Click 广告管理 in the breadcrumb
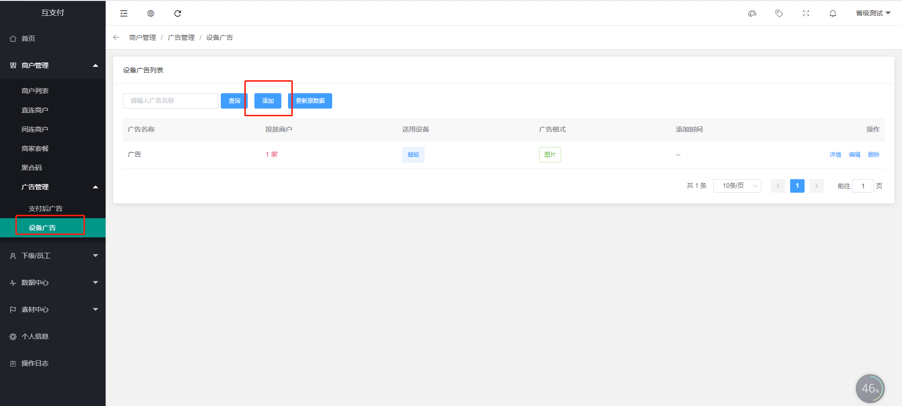The image size is (902, 406). (181, 37)
